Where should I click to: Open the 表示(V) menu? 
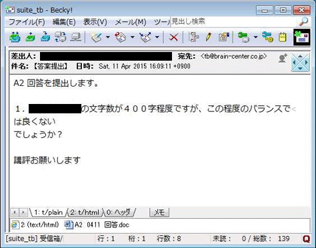tap(95, 22)
